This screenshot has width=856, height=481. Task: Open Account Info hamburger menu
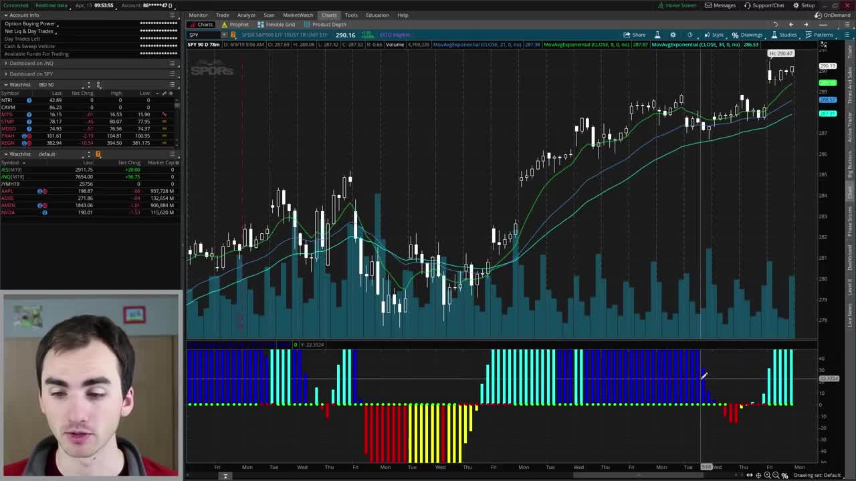(172, 15)
